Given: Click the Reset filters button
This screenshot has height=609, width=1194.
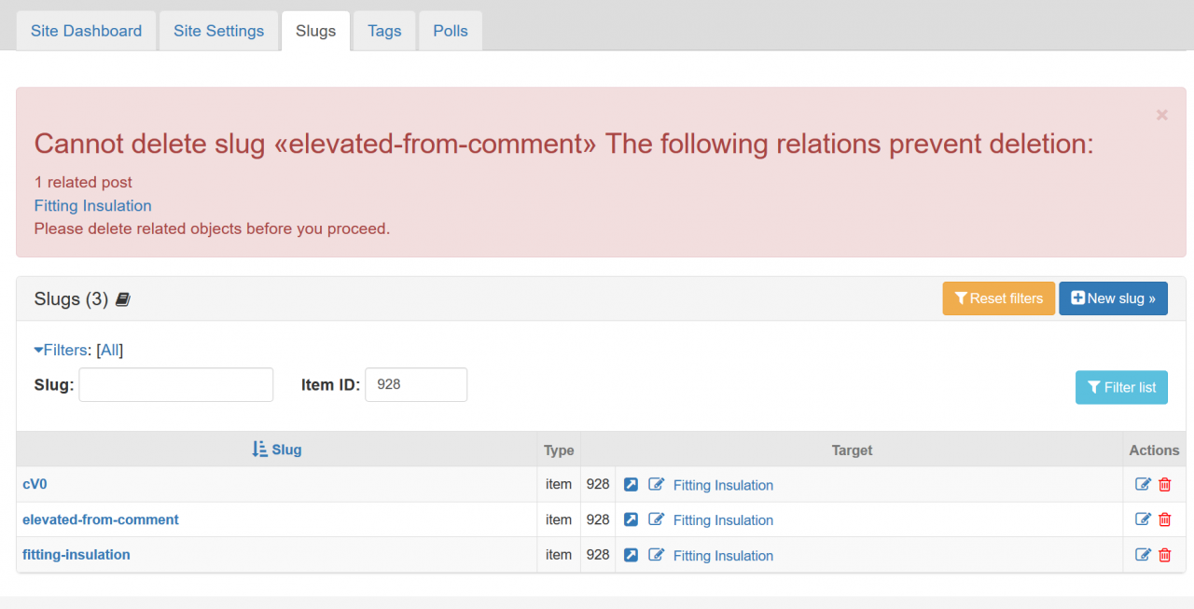Looking at the screenshot, I should click(x=999, y=298).
